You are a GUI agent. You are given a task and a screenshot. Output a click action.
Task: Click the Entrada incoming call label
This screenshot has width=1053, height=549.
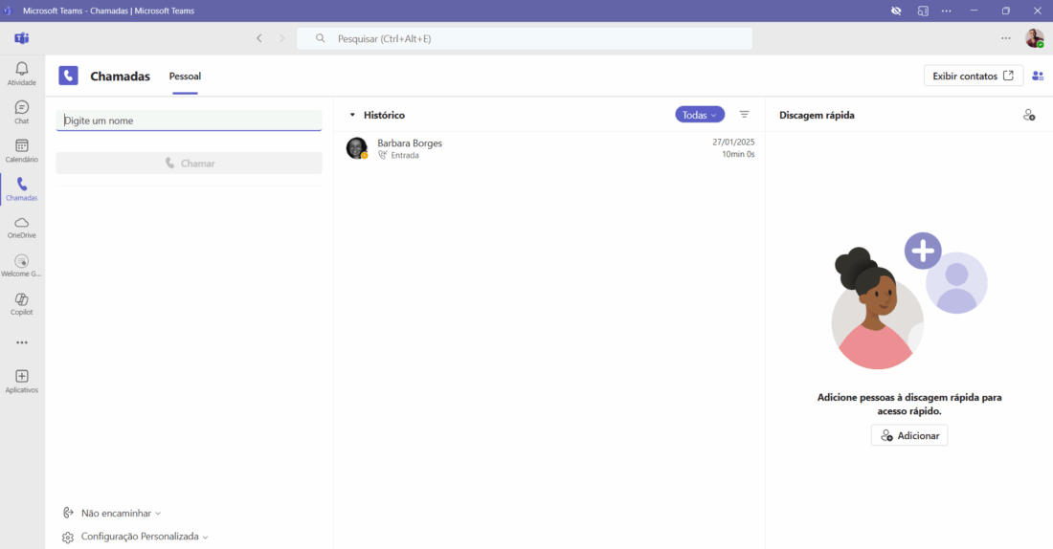click(405, 155)
